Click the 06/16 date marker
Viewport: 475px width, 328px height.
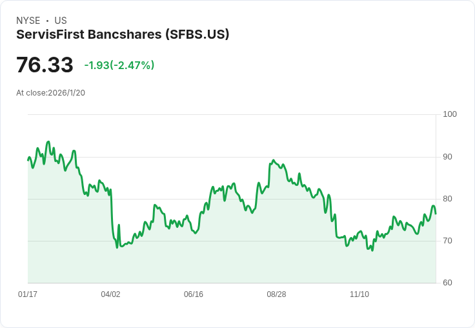click(194, 294)
